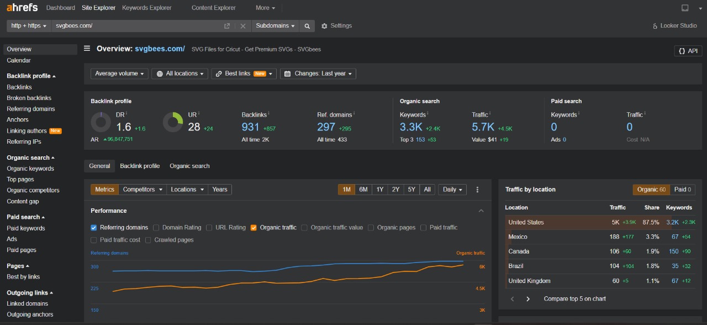Open the Competitors dropdown

pyautogui.click(x=143, y=190)
